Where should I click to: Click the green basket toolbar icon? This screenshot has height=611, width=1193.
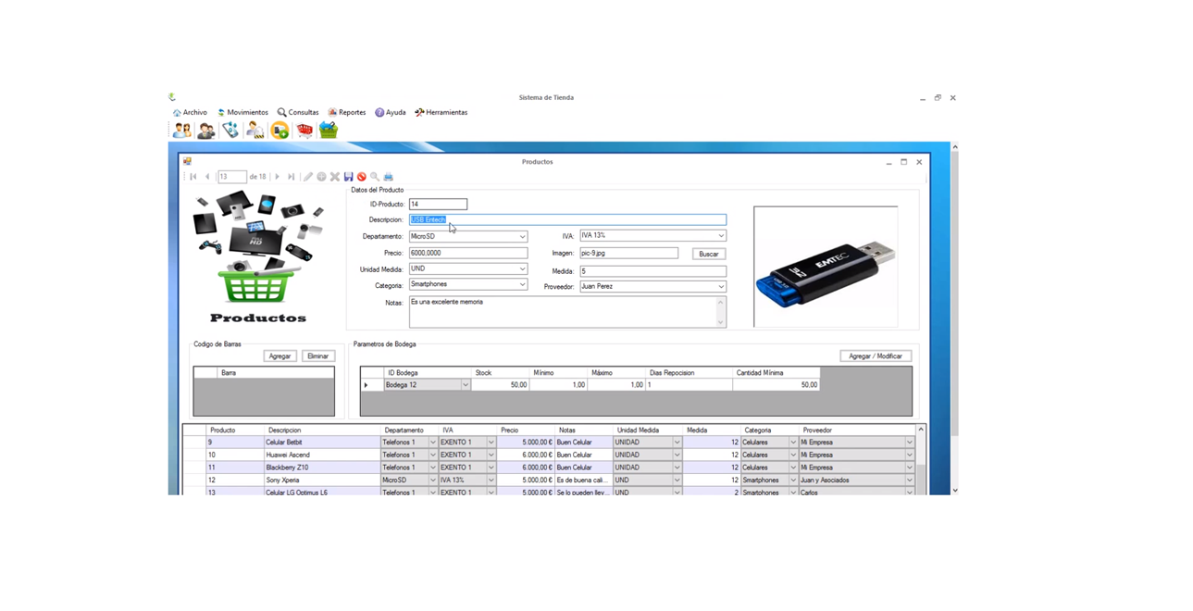(x=329, y=131)
